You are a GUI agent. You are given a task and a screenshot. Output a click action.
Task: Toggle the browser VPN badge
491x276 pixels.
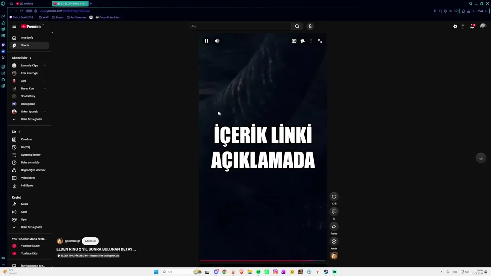[29, 11]
